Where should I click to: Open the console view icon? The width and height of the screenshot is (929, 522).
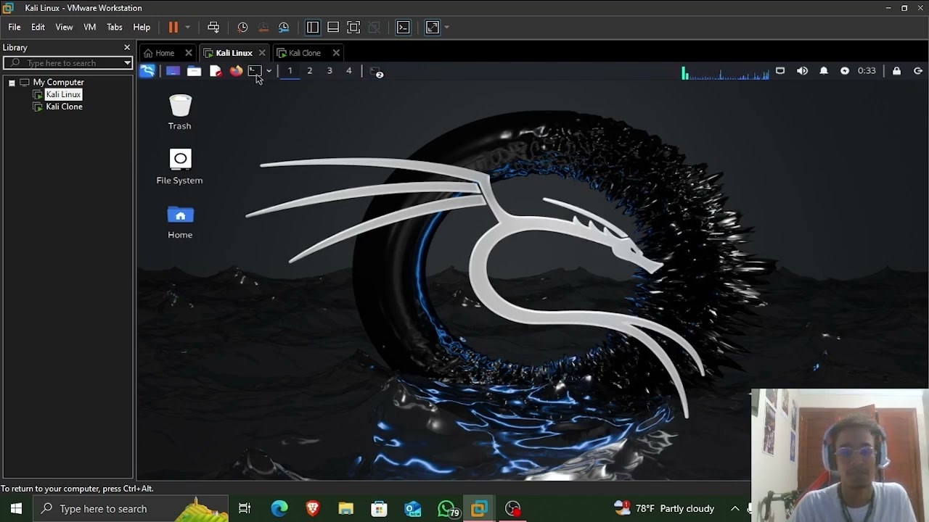404,27
